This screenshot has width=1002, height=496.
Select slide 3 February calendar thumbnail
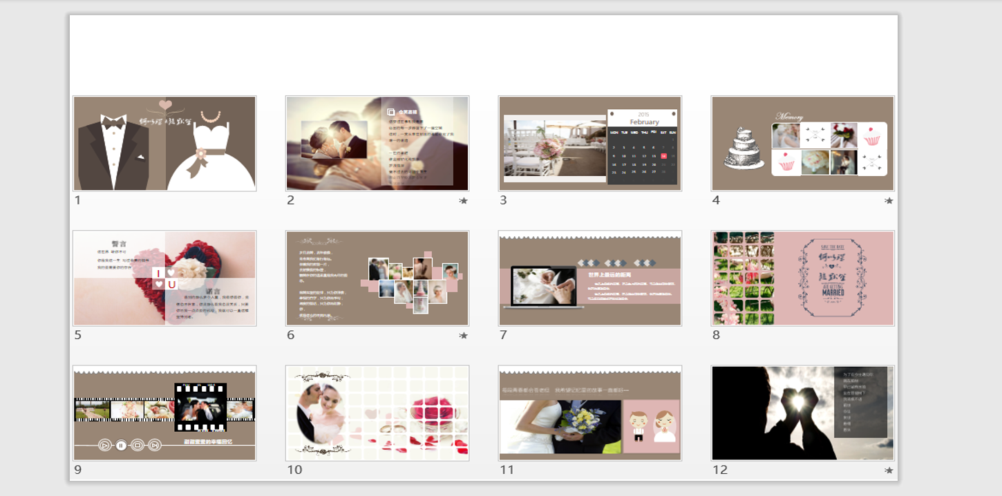[590, 144]
